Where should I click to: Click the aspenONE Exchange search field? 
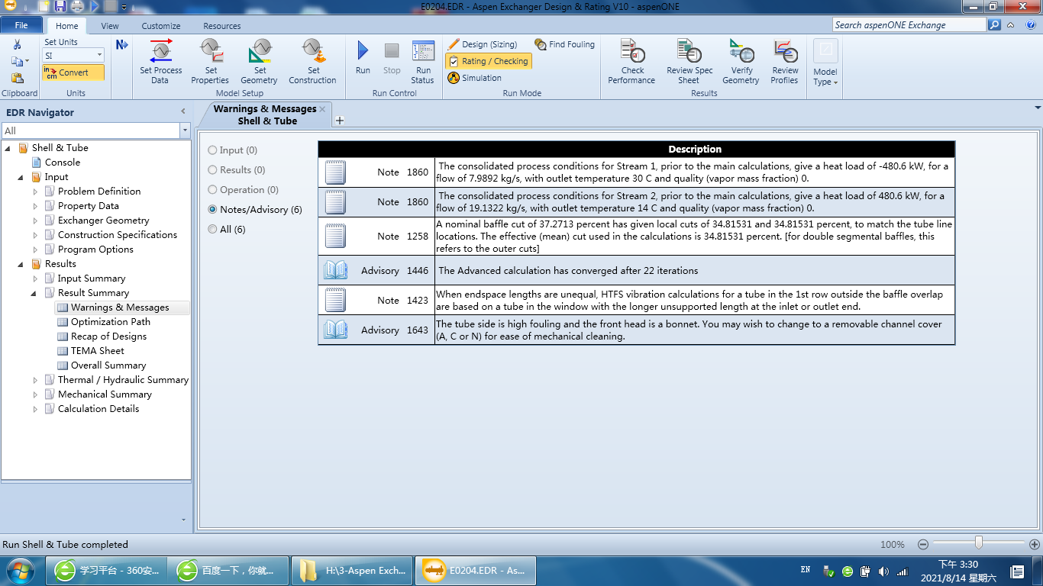point(909,25)
